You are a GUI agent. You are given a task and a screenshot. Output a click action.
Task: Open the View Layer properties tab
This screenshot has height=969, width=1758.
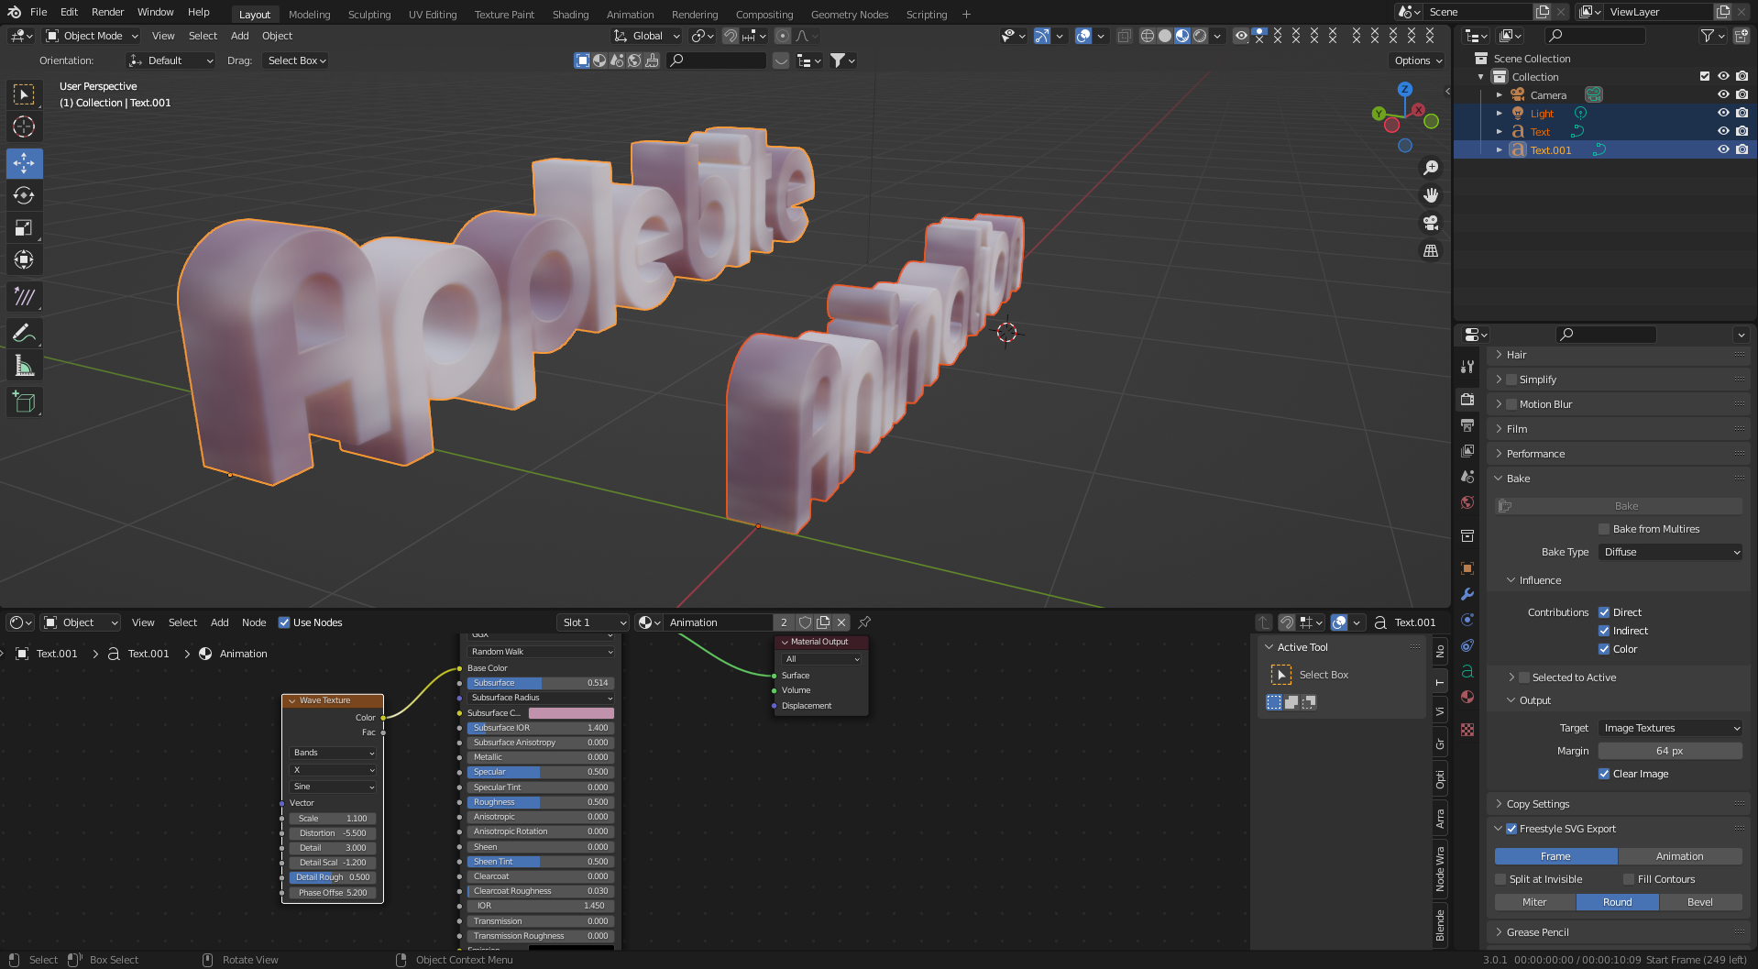click(1467, 451)
